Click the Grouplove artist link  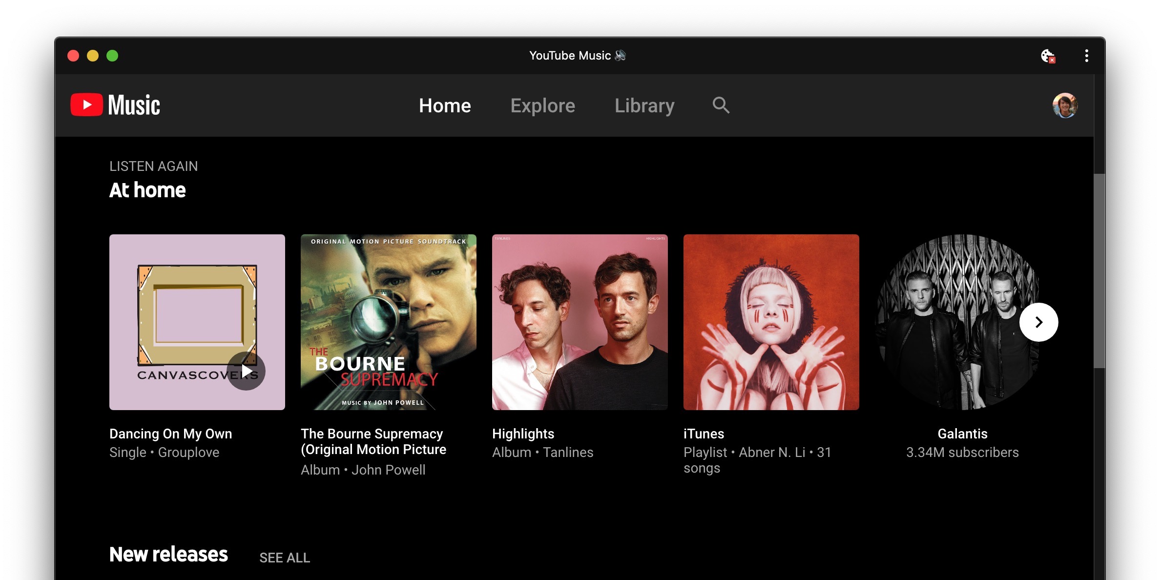pyautogui.click(x=188, y=453)
